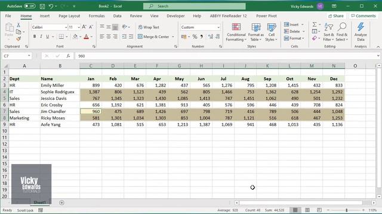Toggle Wrap Text
This screenshot has width=382, height=214.
(149, 27)
